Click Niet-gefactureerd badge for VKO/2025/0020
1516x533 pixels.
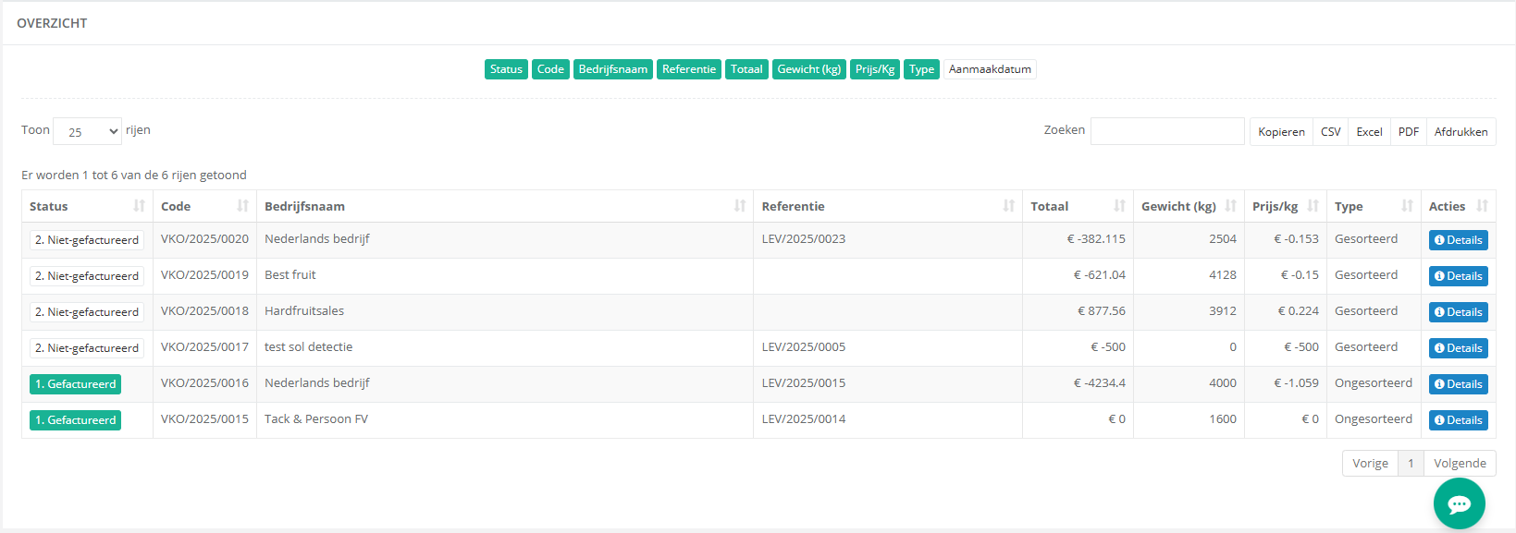87,240
